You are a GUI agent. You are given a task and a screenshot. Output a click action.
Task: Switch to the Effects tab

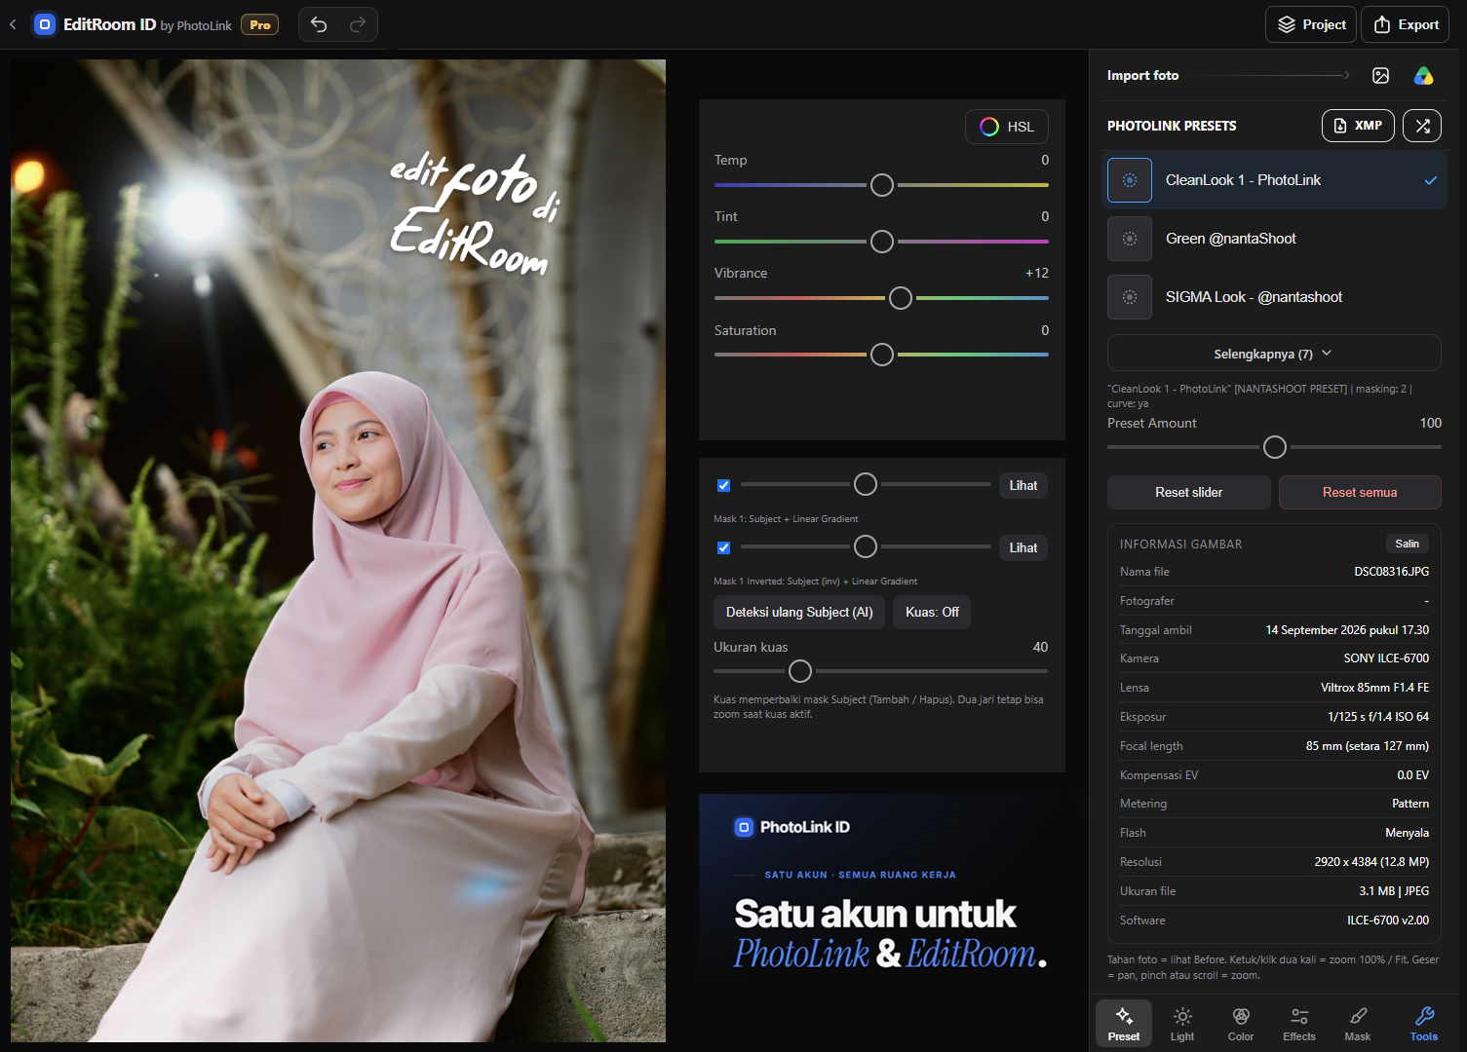click(1299, 1024)
